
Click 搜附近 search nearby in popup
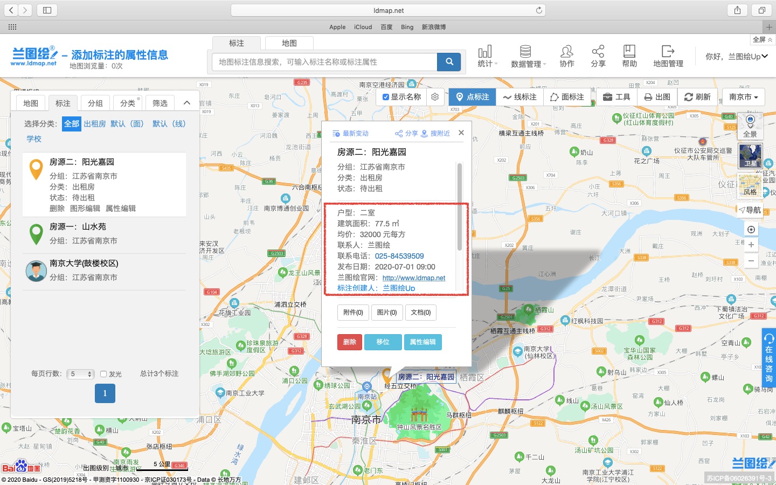(435, 134)
